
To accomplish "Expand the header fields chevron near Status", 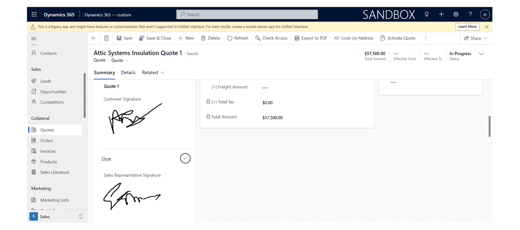I will click(x=481, y=54).
